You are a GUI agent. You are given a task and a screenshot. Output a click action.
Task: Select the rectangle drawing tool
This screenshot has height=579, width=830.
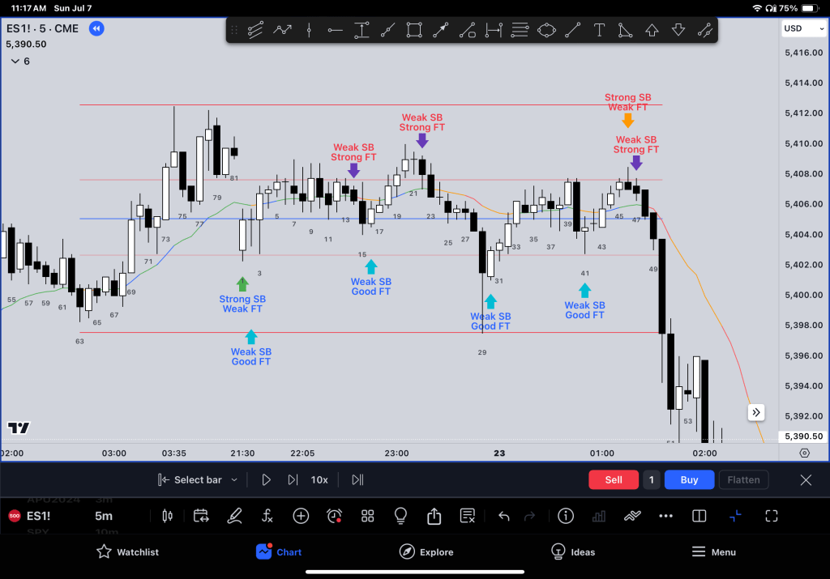tap(414, 31)
